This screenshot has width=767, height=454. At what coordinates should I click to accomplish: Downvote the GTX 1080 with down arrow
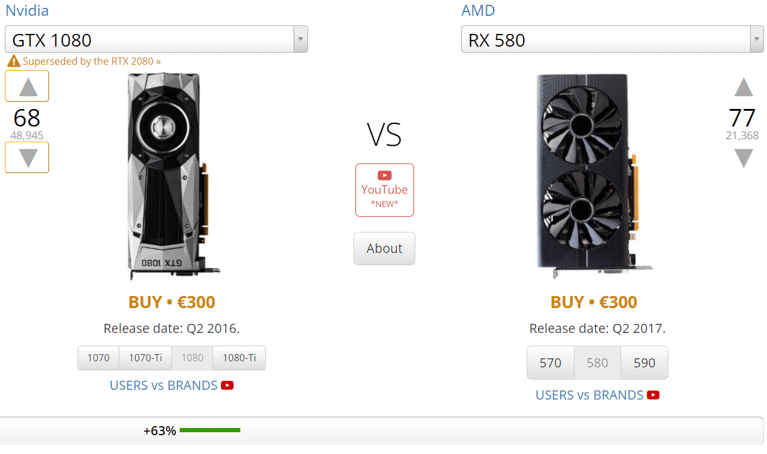[27, 157]
